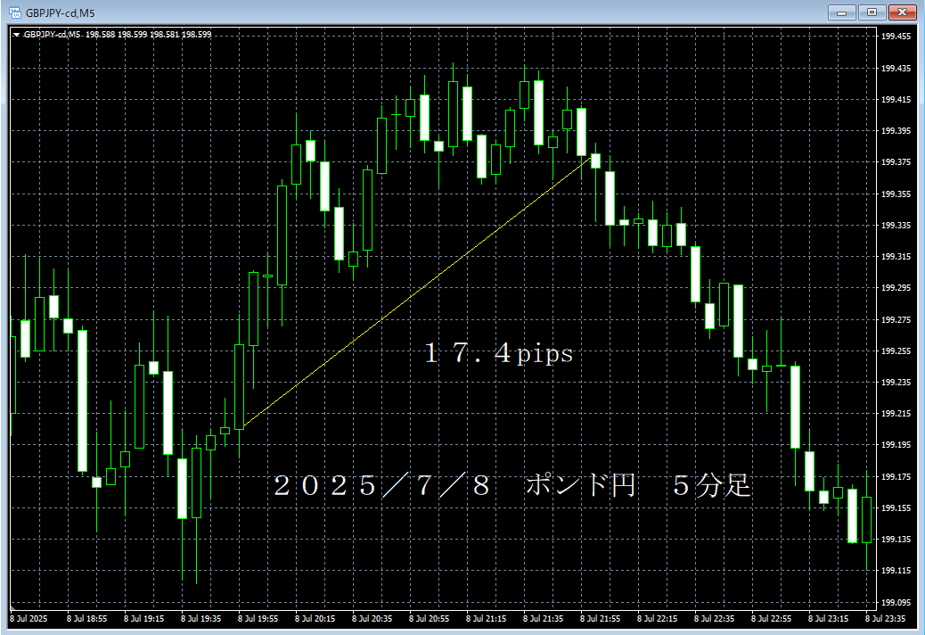The height and width of the screenshot is (635, 925).
Task: Click time label '8 Jul 20:55' on time axis
Action: click(x=429, y=619)
